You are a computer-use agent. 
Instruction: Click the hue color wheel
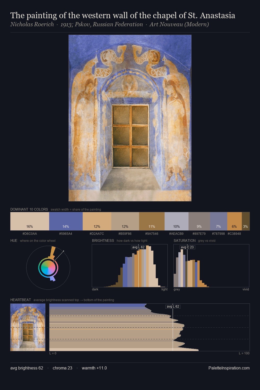click(48, 268)
